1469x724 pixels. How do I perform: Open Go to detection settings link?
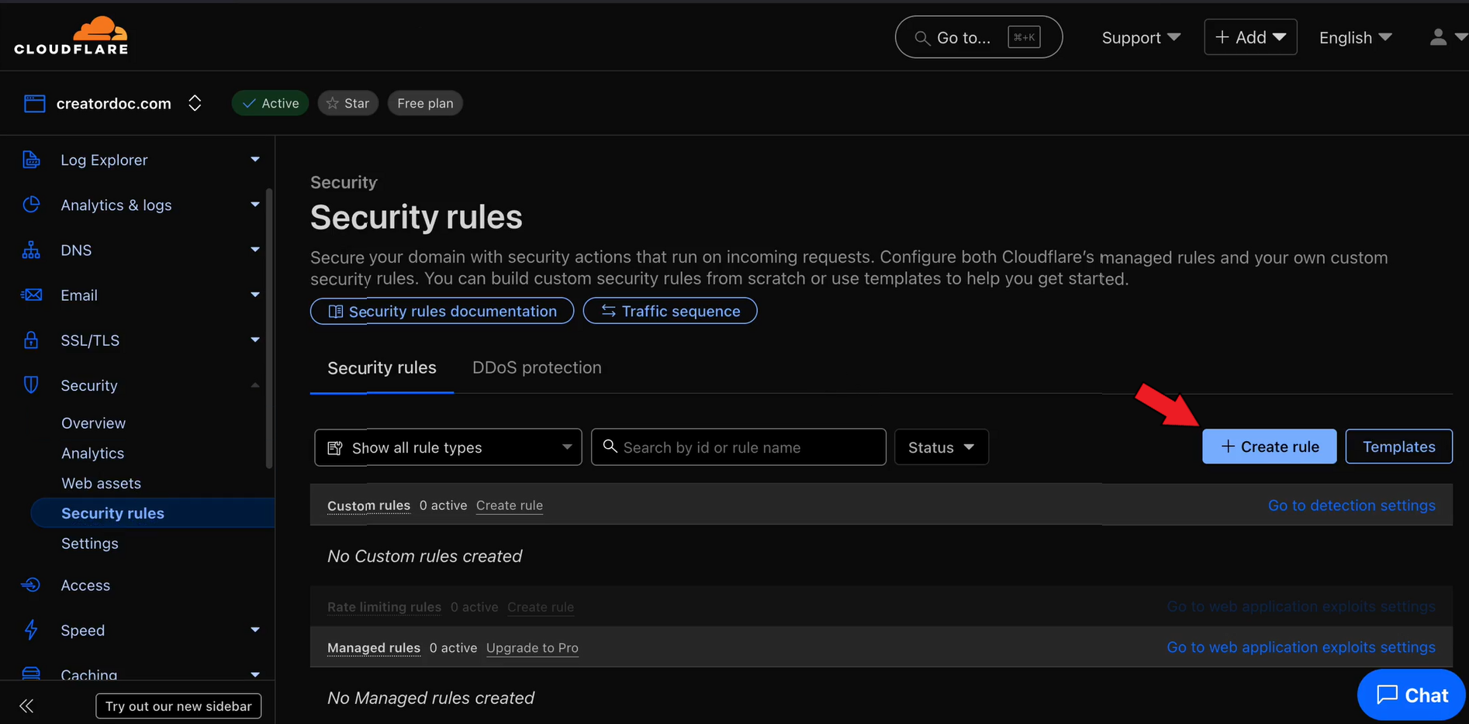coord(1351,505)
